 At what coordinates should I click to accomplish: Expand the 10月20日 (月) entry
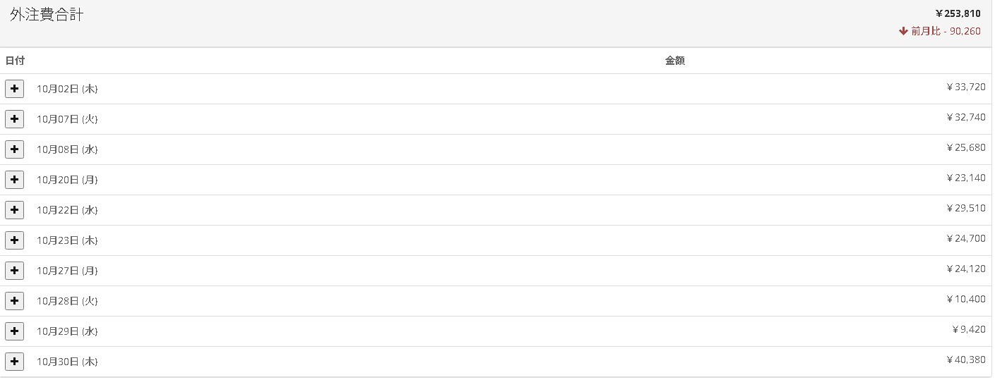14,180
